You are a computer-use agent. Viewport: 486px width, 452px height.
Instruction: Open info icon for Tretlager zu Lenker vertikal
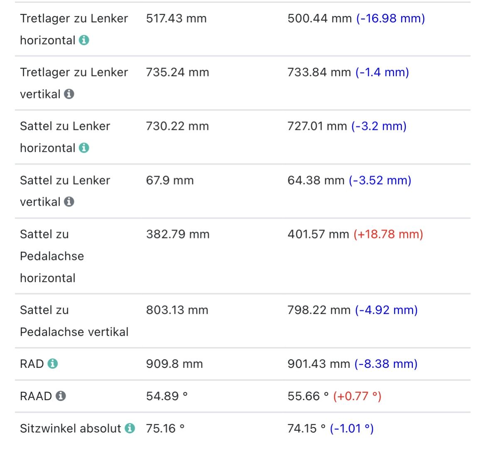(69, 94)
